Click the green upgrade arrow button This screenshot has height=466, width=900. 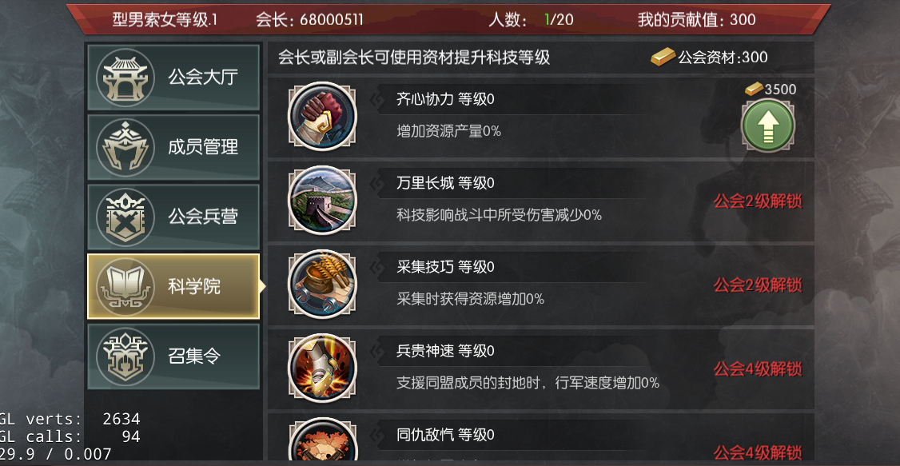pyautogui.click(x=767, y=125)
